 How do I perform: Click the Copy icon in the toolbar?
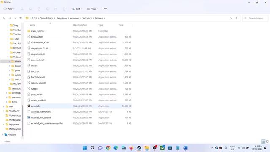(x=30, y=9)
